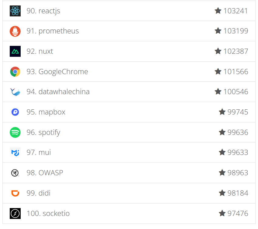Open the nuxt green mountain logo

(x=15, y=51)
